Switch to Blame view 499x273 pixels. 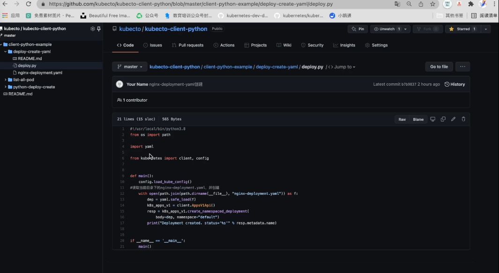pyautogui.click(x=417, y=119)
